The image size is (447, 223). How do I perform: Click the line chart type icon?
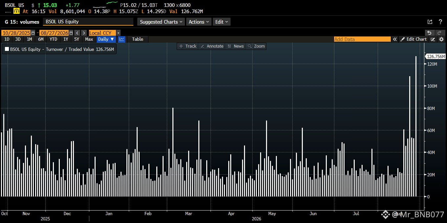[122, 39]
